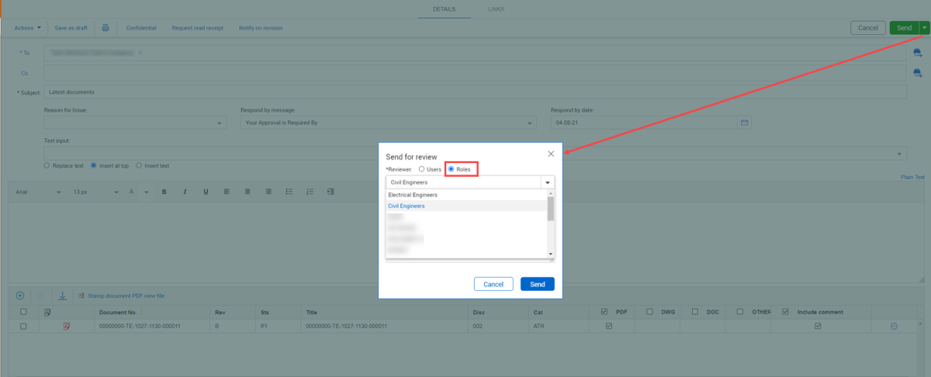Choose the Insert text radio option
The width and height of the screenshot is (931, 377).
coord(139,165)
